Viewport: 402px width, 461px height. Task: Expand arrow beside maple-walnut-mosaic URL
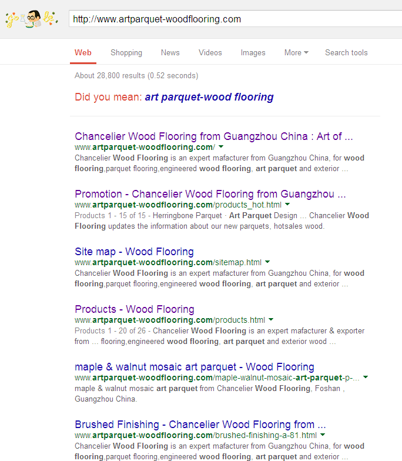pos(366,377)
